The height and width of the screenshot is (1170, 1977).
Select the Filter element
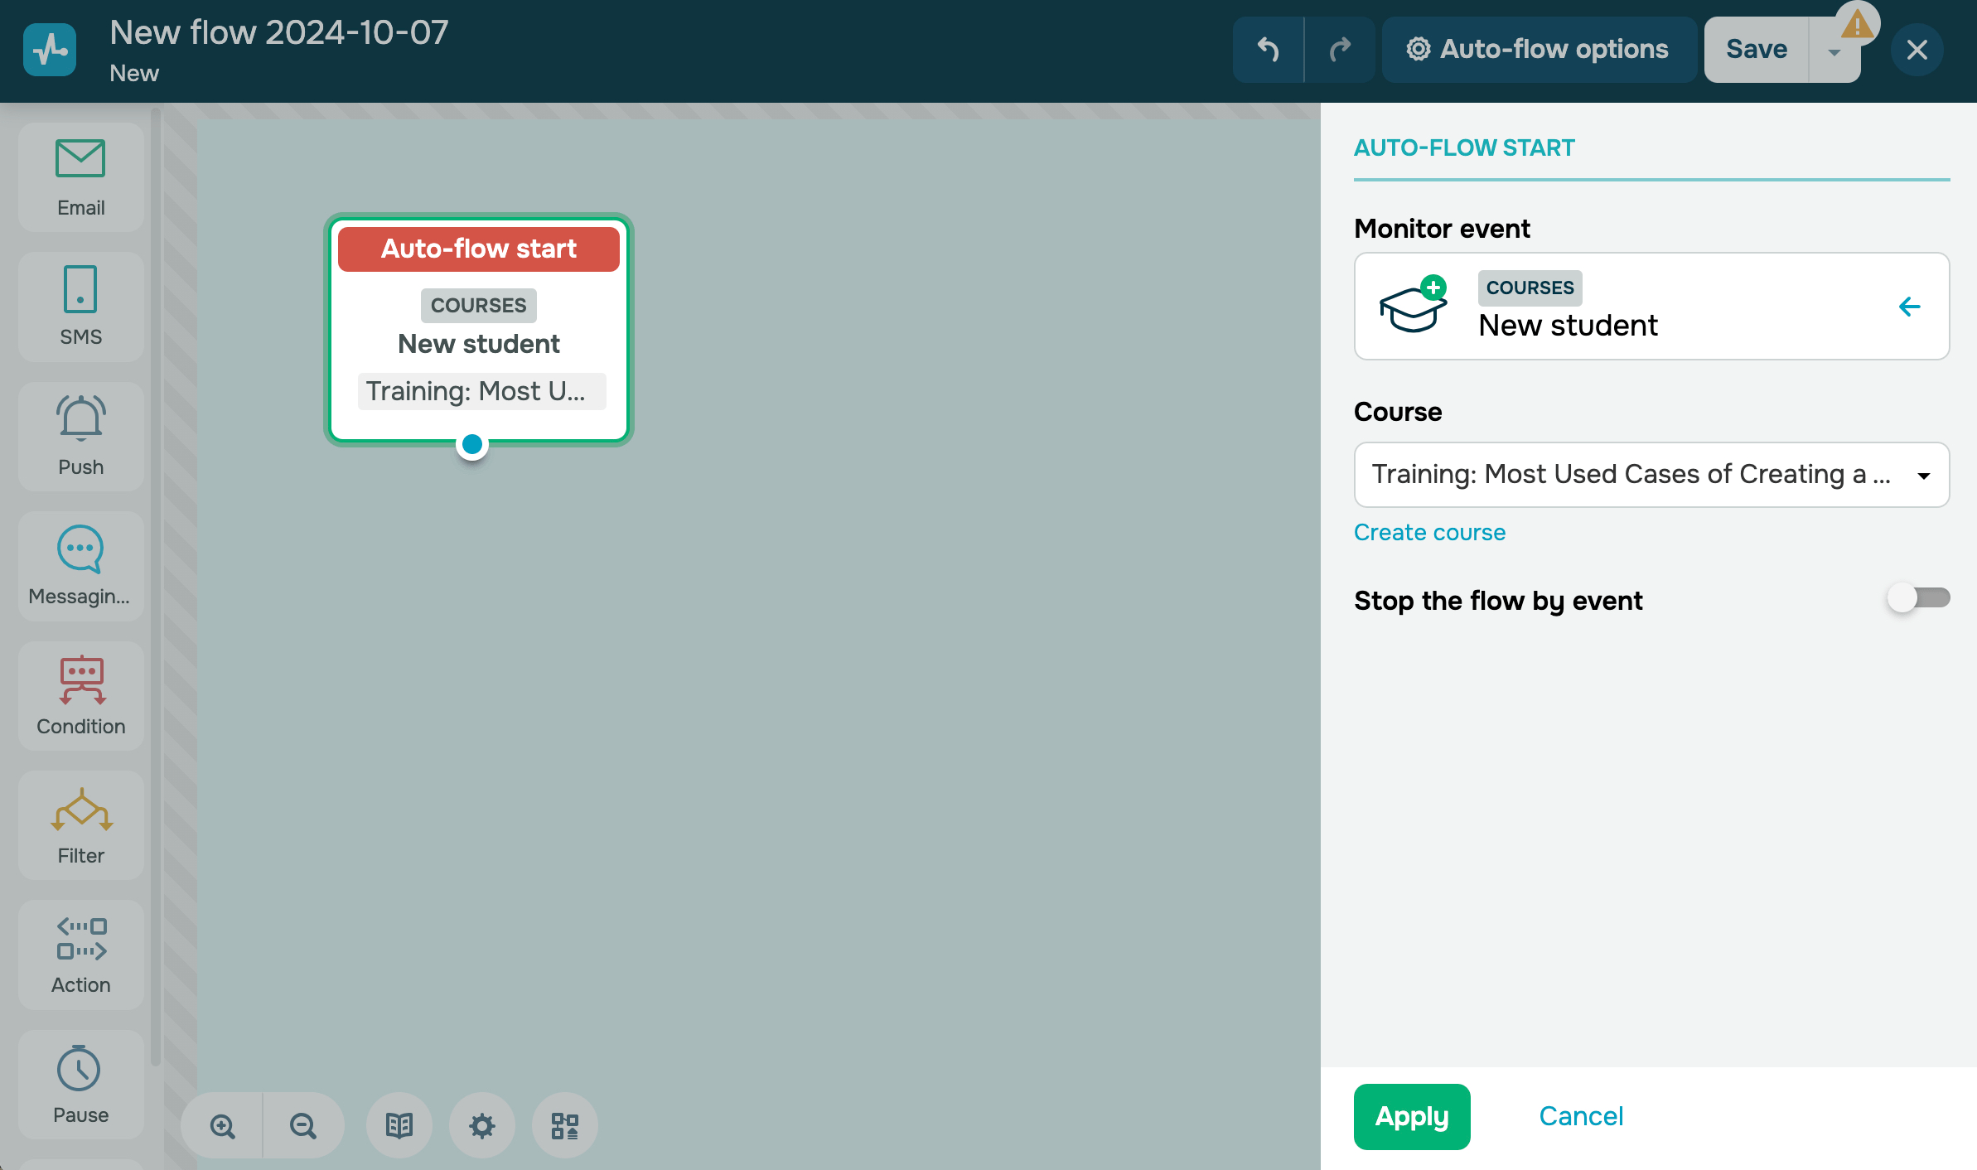pyautogui.click(x=80, y=825)
